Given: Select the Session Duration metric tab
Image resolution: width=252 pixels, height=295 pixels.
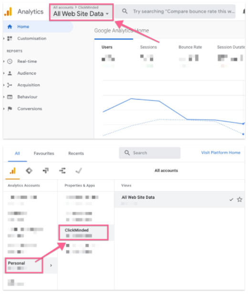Looking at the screenshot, I should (x=231, y=47).
